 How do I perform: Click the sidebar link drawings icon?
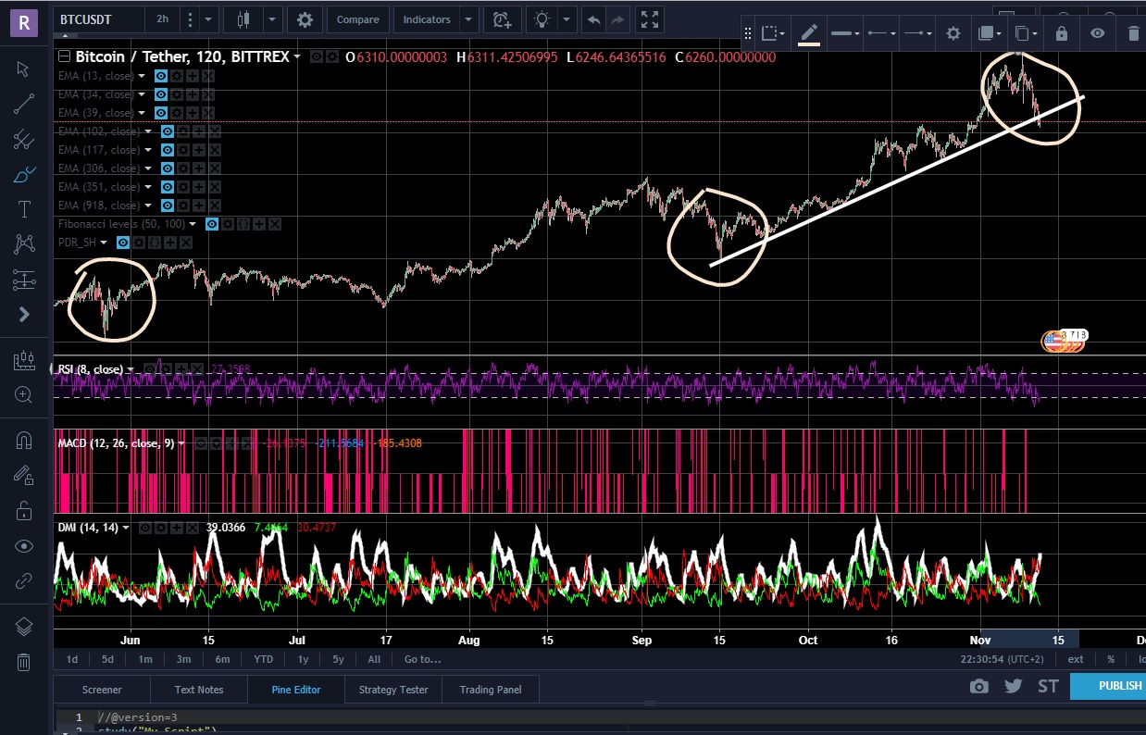(24, 581)
